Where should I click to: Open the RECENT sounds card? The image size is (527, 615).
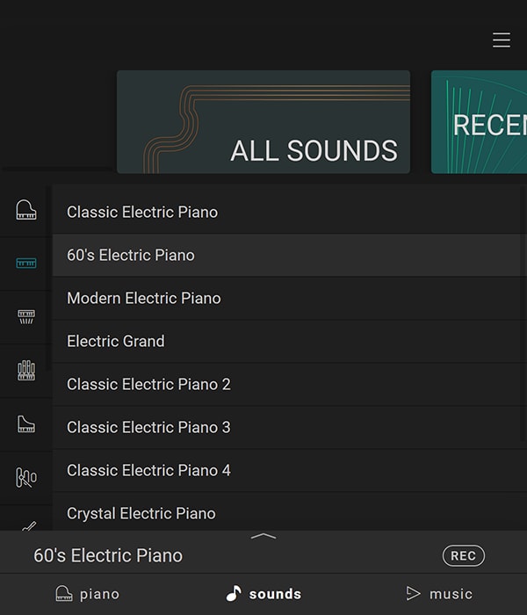coord(480,122)
